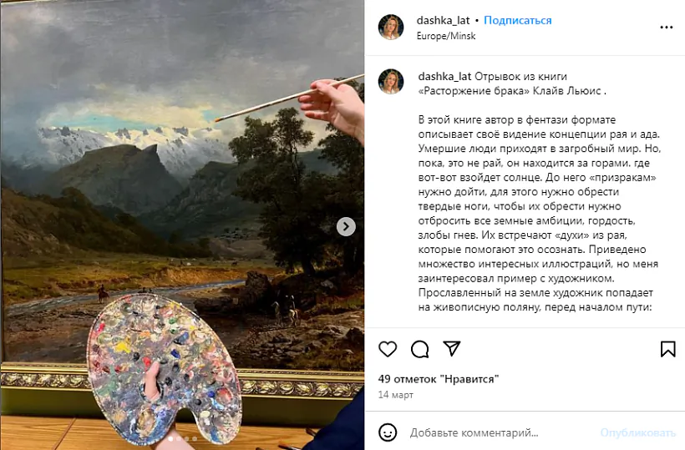Click the painting photo in the post
The image size is (685, 450).
coord(182,225)
